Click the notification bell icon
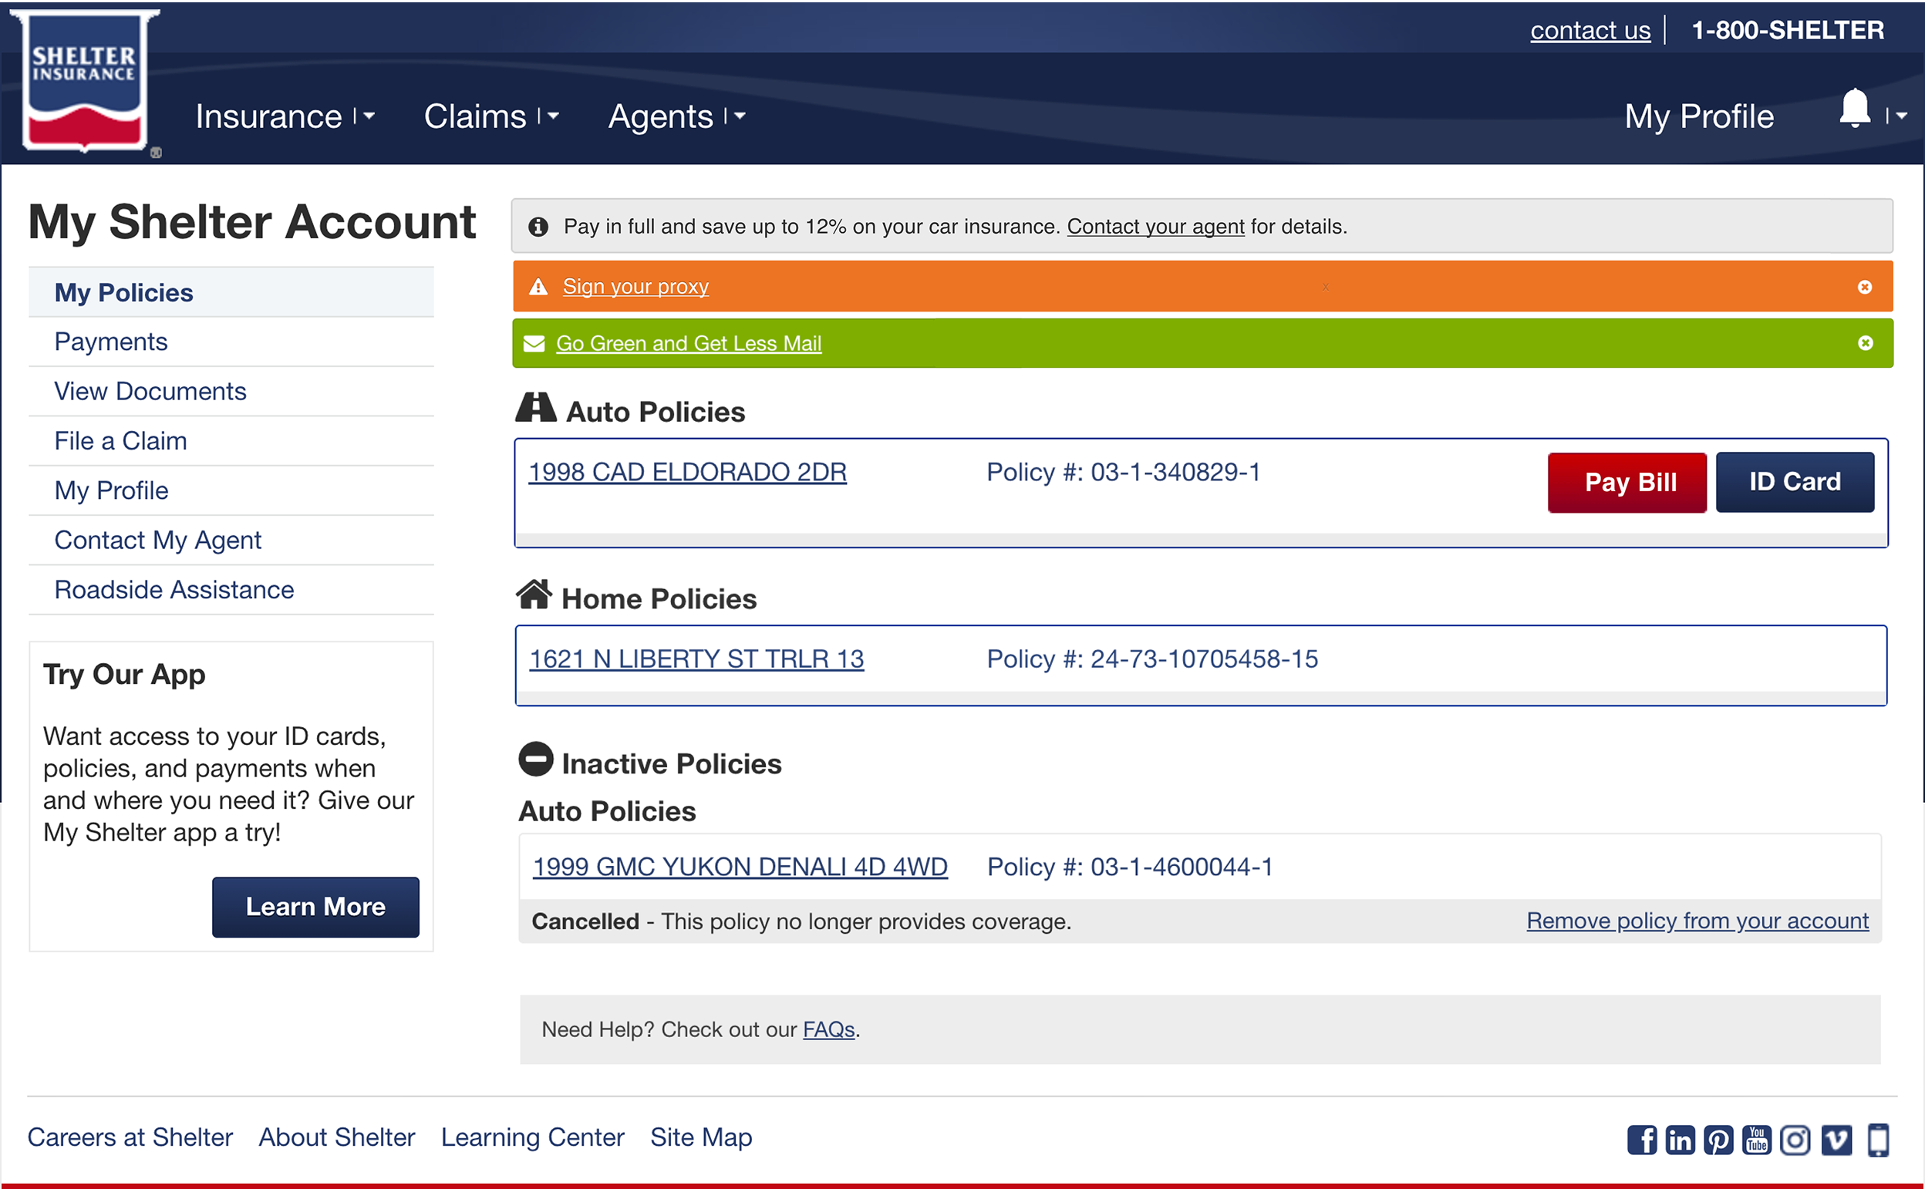Image resolution: width=1925 pixels, height=1189 pixels. point(1854,109)
